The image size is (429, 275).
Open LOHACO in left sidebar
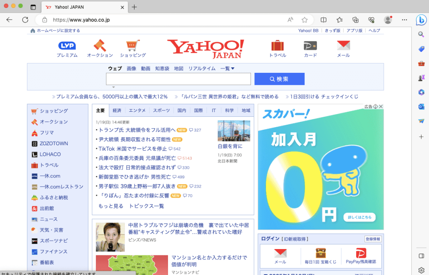[x=50, y=154]
